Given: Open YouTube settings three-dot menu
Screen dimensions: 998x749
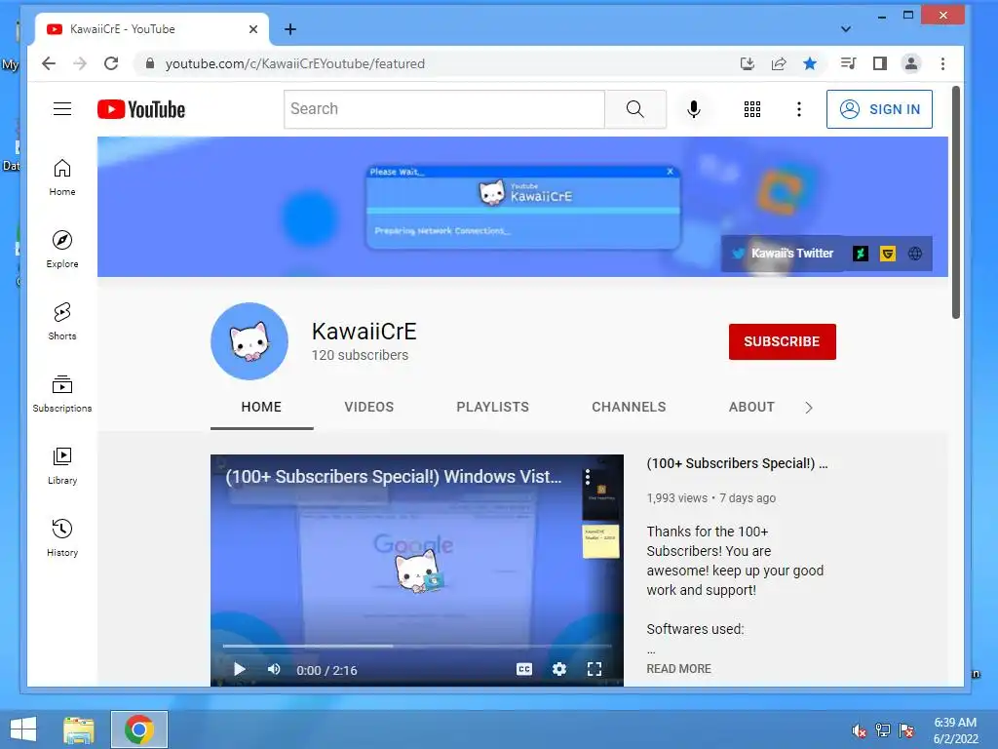Looking at the screenshot, I should (x=799, y=109).
